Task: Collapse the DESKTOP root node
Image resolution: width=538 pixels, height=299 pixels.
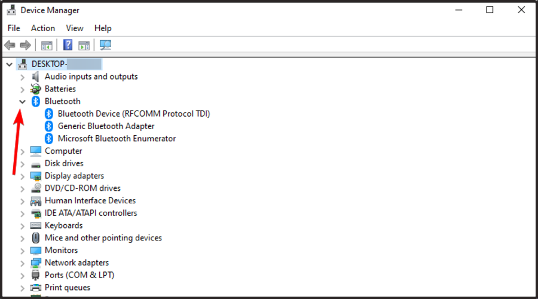Action: [x=10, y=64]
